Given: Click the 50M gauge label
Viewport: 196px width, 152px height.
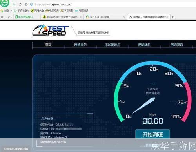Looking at the screenshot, I should 179,85.
